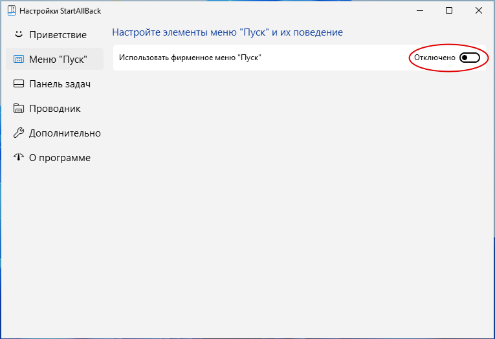Enable the фирменное меню "Пуск" toggle switch

pyautogui.click(x=469, y=58)
